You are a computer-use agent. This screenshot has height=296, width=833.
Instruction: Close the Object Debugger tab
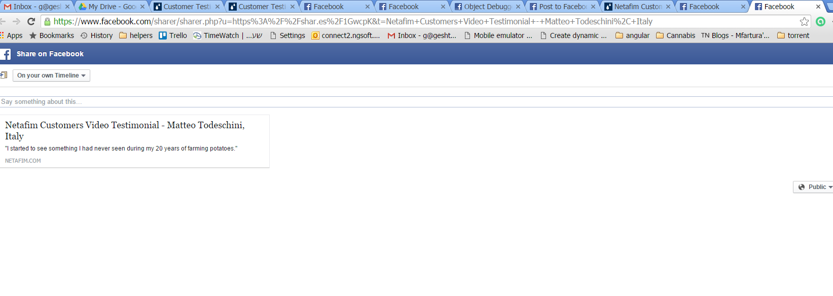518,7
